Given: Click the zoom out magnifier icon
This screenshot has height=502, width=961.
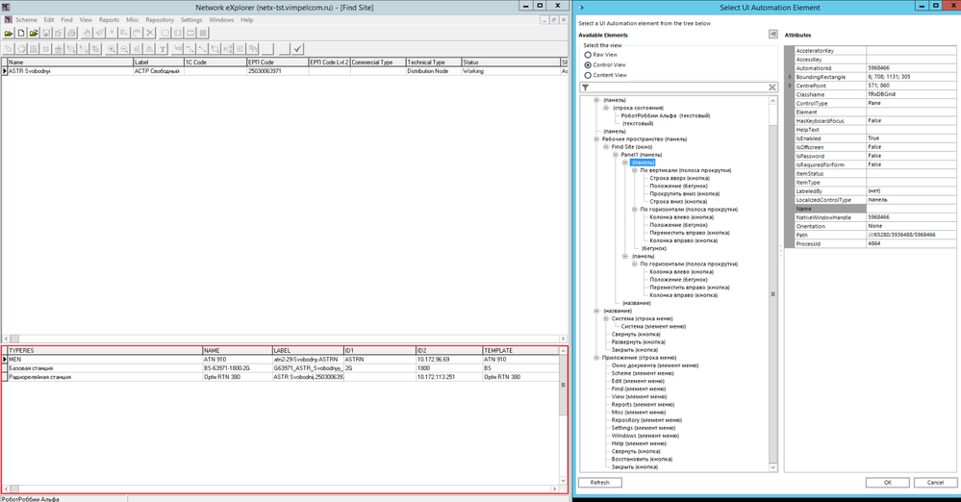Looking at the screenshot, I should coord(125,48).
